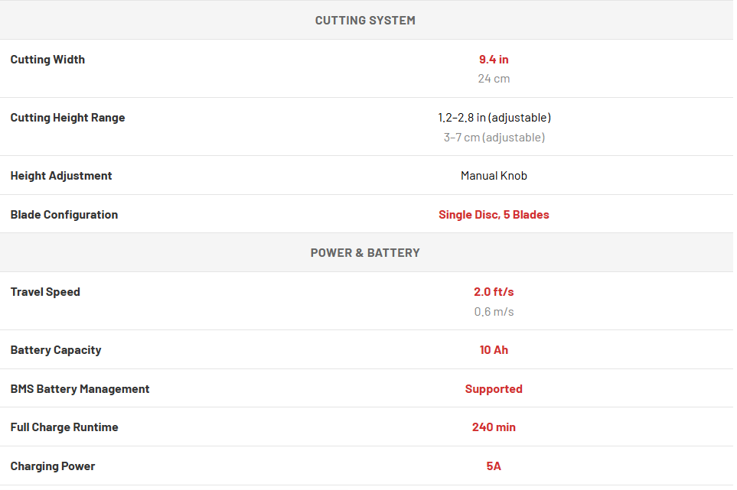The image size is (737, 490).
Task: Click the Cutting Width label
Action: point(47,60)
